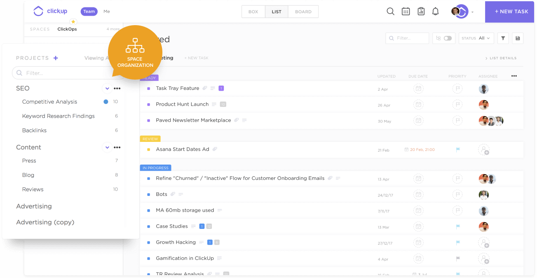Select the ClickOps space
The image size is (537, 278).
click(67, 29)
